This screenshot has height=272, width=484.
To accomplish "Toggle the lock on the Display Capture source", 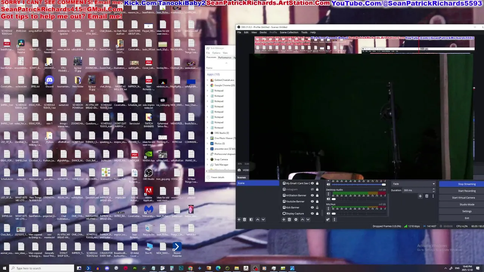I will click(x=317, y=213).
